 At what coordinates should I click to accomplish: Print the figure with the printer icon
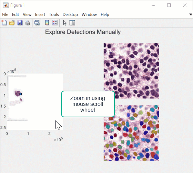coord(28,23)
